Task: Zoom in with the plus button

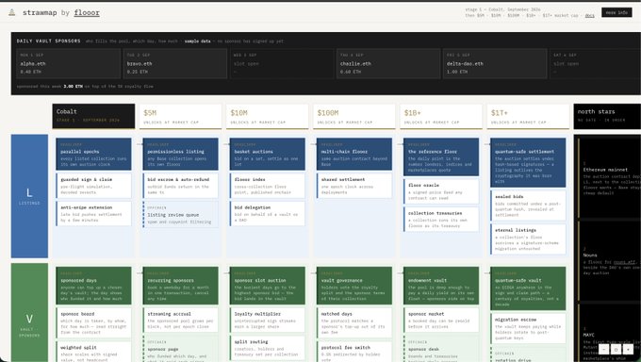Action: tap(629, 350)
